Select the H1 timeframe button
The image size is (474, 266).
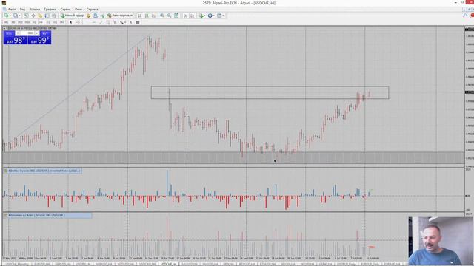pyautogui.click(x=34, y=22)
